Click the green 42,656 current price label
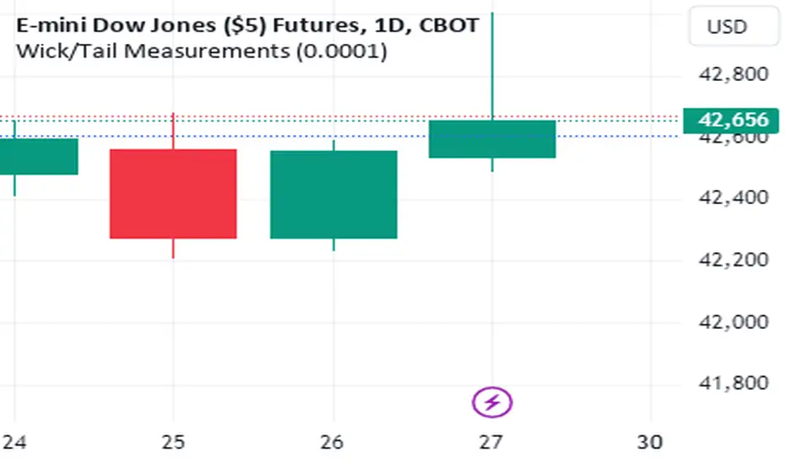Screen dimensions: 787x464 click(732, 120)
